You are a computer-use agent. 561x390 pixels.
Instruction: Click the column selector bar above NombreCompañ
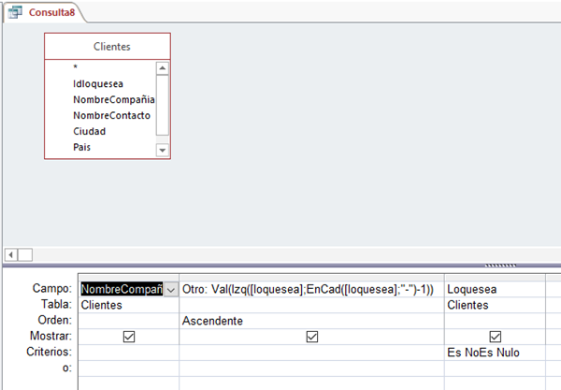click(129, 278)
